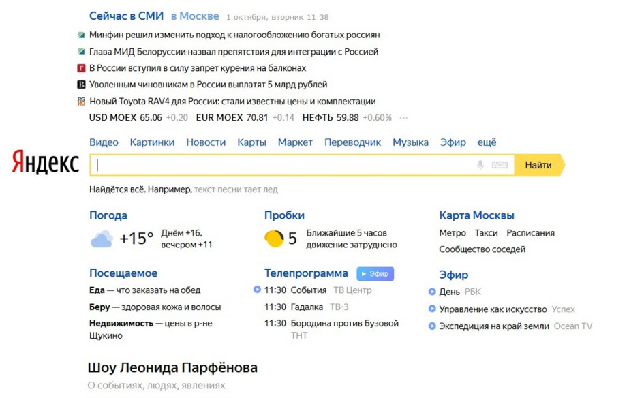Open the Новости service tab
Image resolution: width=644 pixels, height=398 pixels.
tap(206, 142)
